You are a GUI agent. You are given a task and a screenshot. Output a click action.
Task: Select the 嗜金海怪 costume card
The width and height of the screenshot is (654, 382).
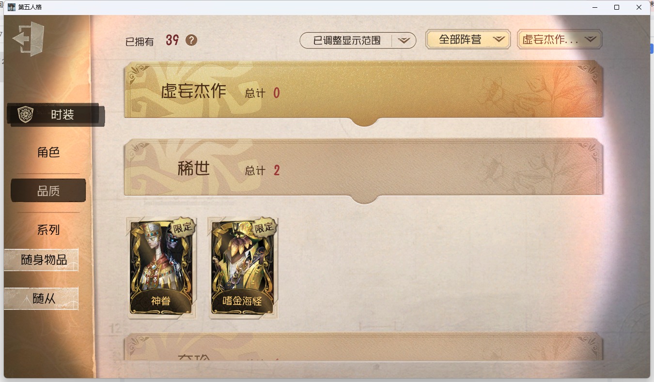pyautogui.click(x=244, y=268)
